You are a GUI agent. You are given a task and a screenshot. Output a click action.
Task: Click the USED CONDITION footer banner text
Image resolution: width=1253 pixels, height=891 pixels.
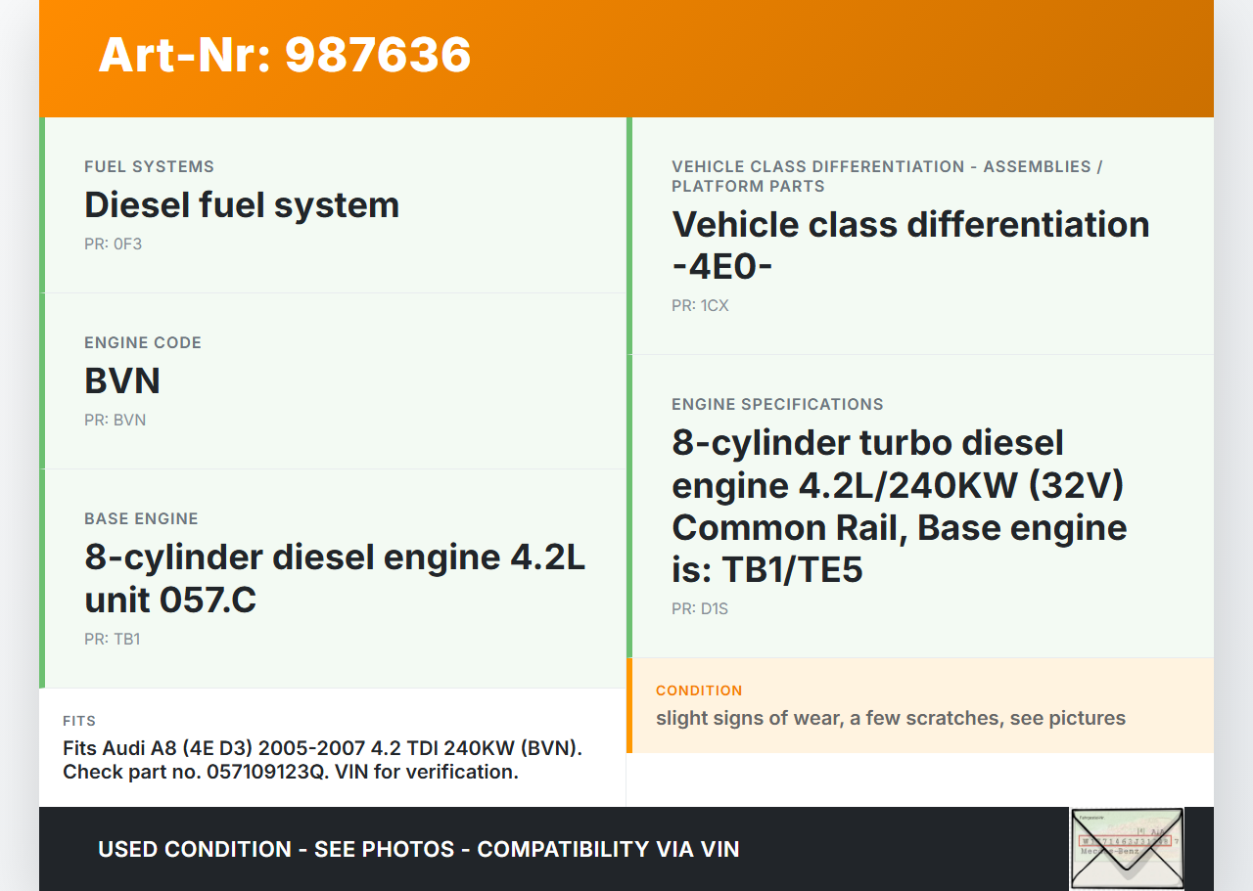419,849
